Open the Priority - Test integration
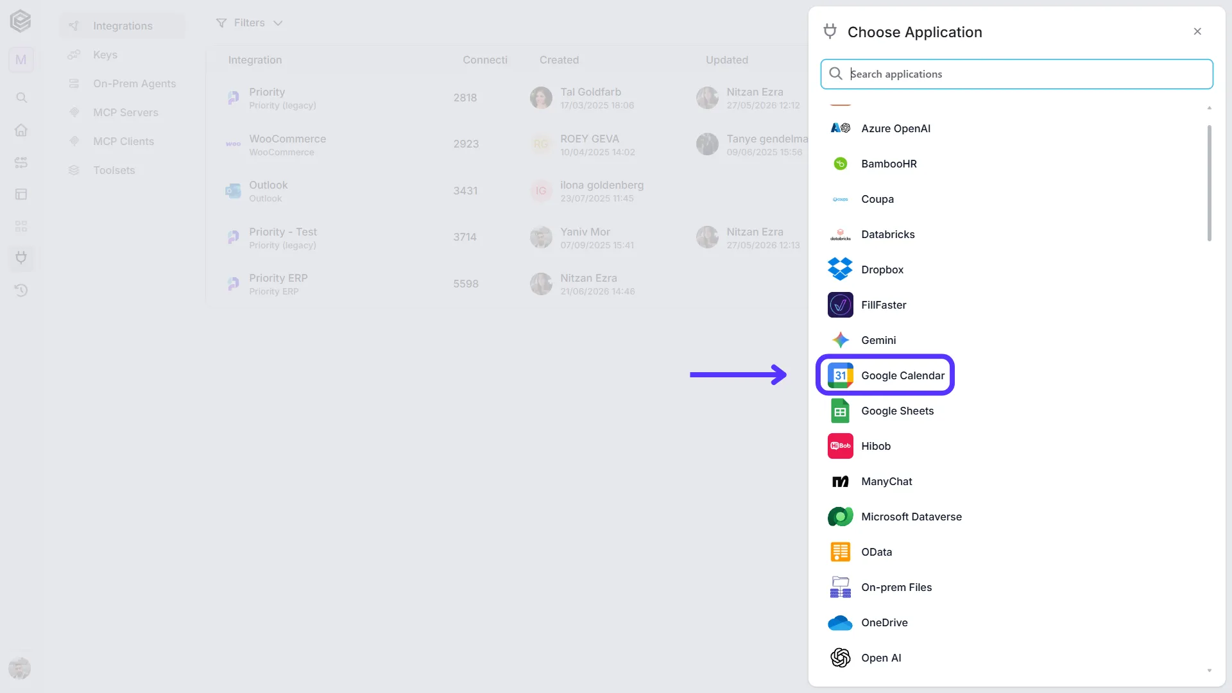1232x693 pixels. click(x=507, y=237)
